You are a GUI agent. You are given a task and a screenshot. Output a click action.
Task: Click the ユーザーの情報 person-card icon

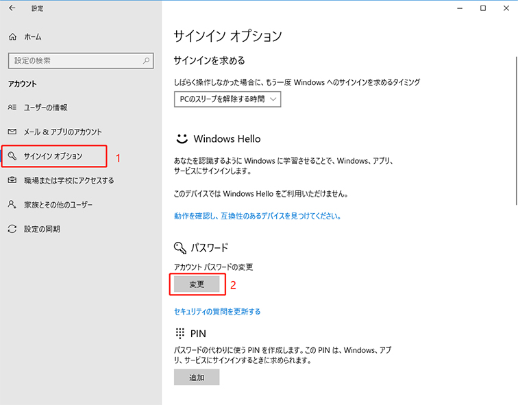coord(12,107)
